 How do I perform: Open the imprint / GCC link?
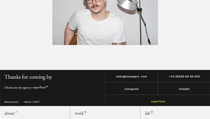coord(31,102)
